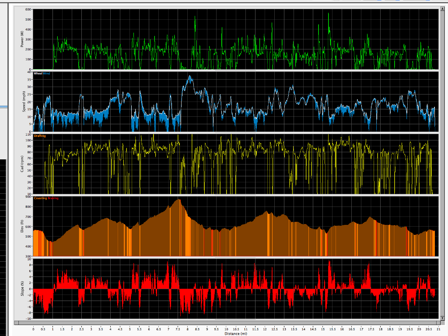Click the Coasting legend label in elevation chart
This screenshot has height=336, width=448.
pos(40,199)
